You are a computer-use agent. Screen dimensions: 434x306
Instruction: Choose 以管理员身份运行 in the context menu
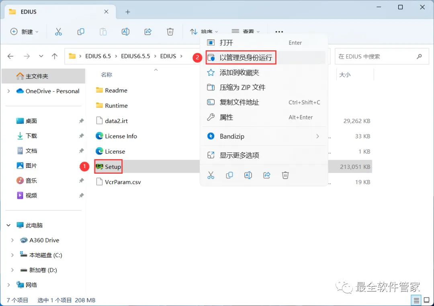(x=264, y=58)
